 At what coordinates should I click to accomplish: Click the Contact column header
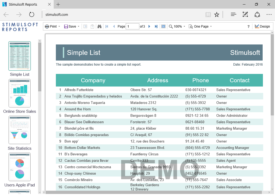pos(240,80)
